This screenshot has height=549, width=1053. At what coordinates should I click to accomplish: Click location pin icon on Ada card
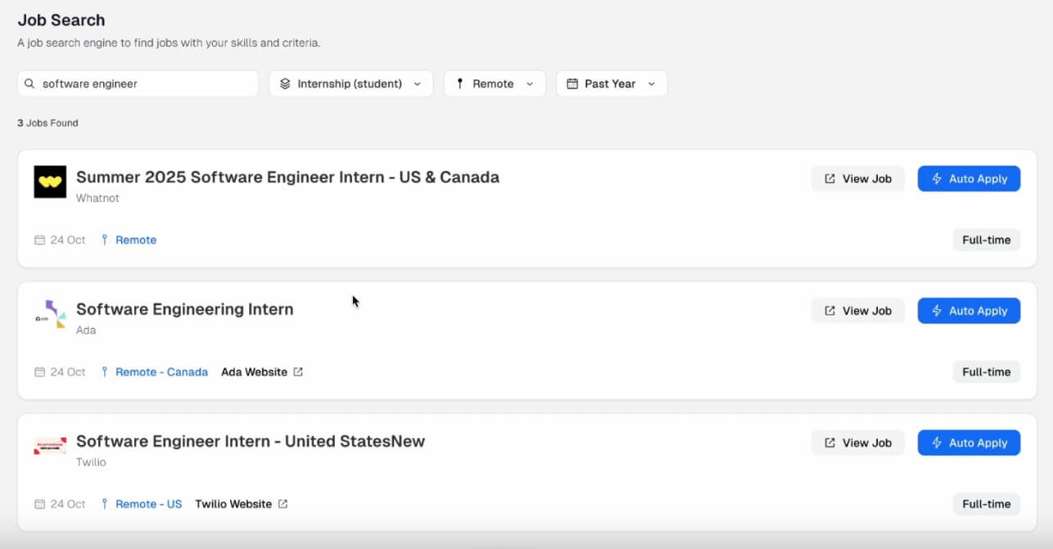tap(104, 371)
